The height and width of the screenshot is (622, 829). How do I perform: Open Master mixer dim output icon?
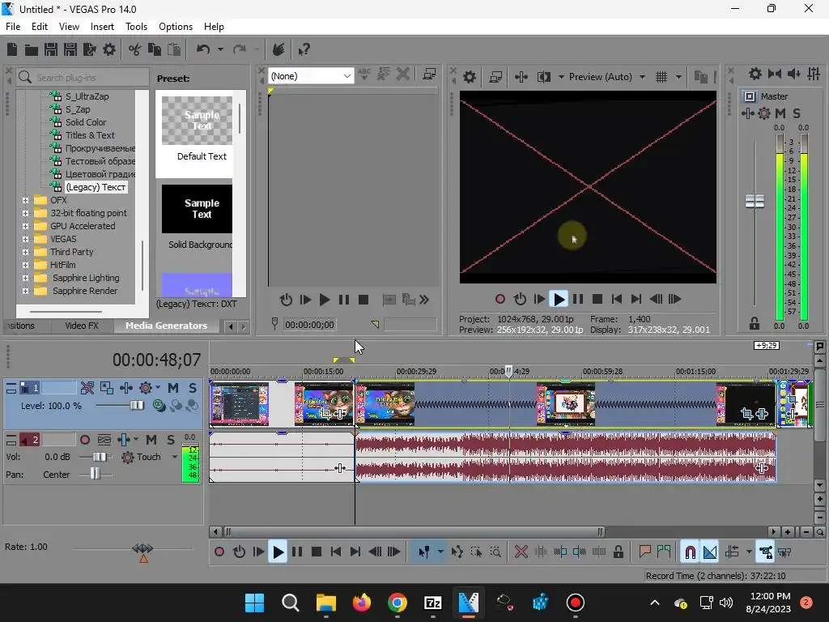coord(793,74)
